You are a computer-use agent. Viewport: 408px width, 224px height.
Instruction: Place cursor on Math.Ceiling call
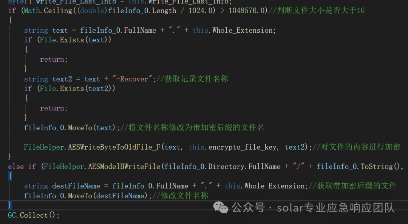click(48, 11)
